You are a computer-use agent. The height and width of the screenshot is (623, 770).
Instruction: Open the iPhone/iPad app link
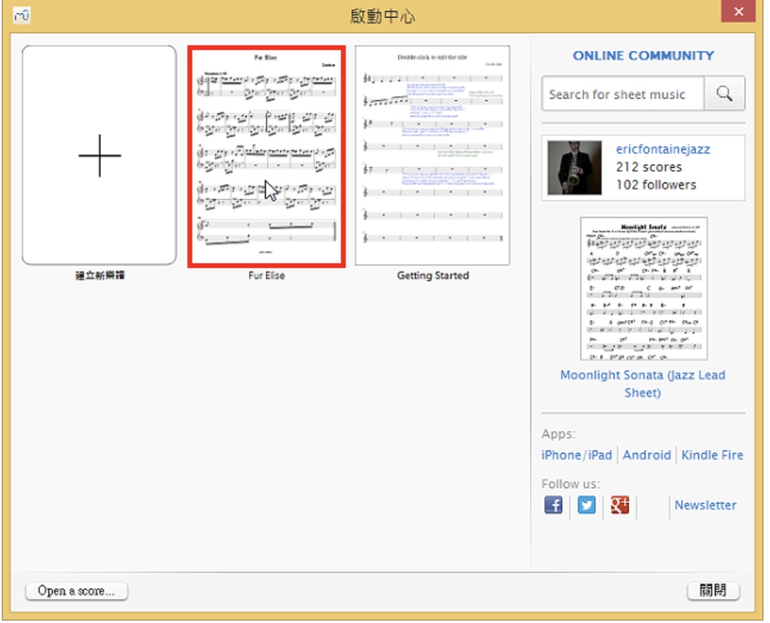pyautogui.click(x=577, y=455)
